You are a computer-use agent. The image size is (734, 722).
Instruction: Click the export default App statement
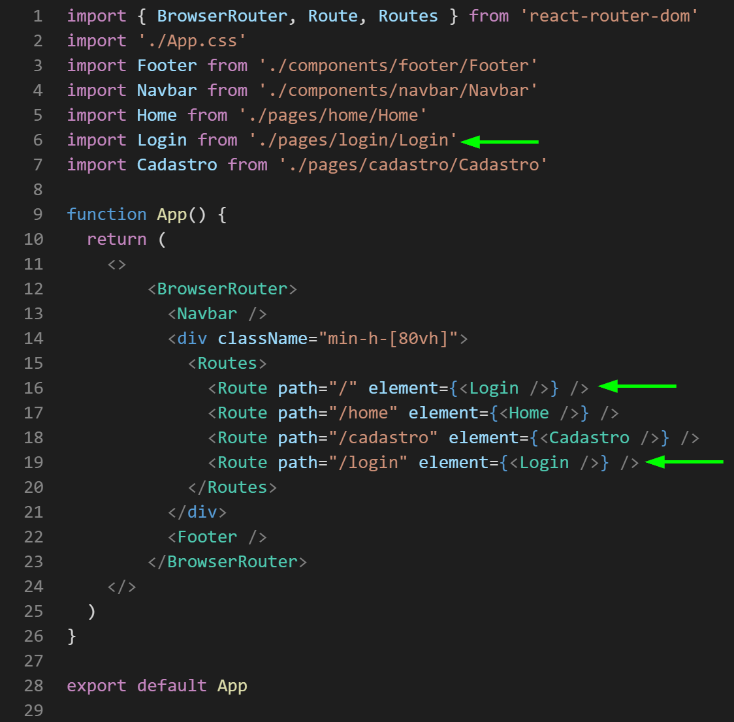click(157, 685)
